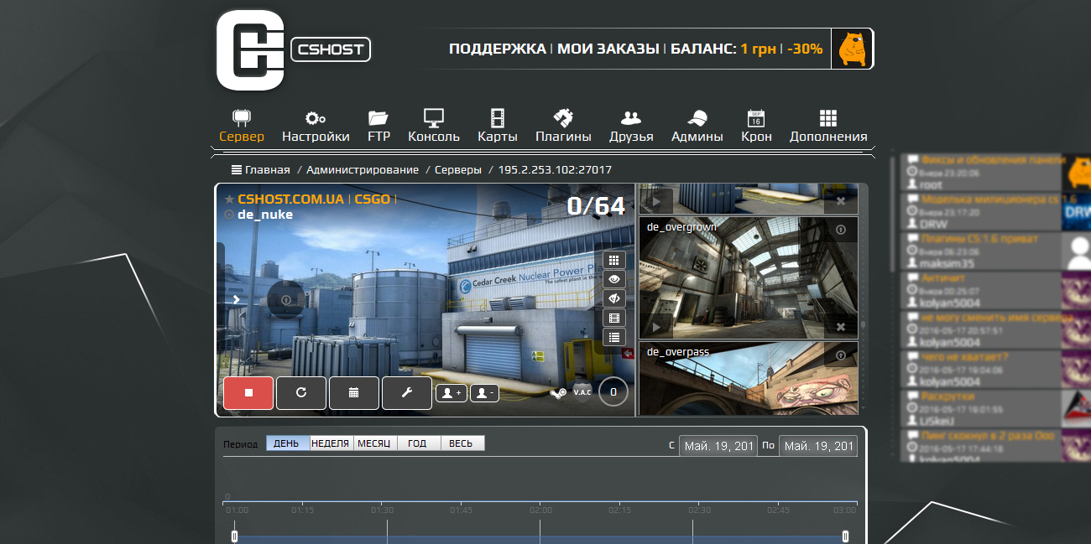The height and width of the screenshot is (544, 1091).
Task: Click the Steam icon on server panel
Action: [x=558, y=392]
